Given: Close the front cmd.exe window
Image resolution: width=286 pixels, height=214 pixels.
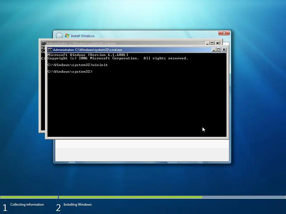Looking at the screenshot, I should [x=224, y=50].
